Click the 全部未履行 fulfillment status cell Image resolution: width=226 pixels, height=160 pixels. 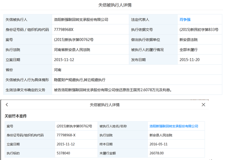(200, 50)
